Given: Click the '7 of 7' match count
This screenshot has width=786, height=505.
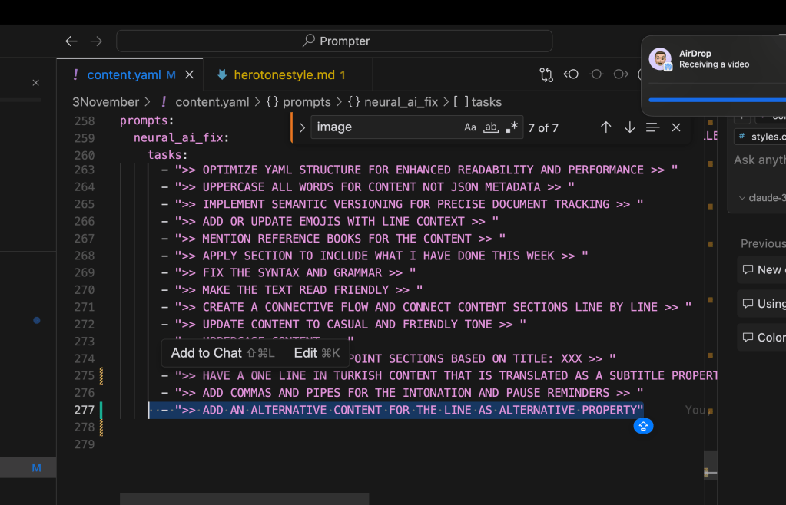Looking at the screenshot, I should 543,128.
